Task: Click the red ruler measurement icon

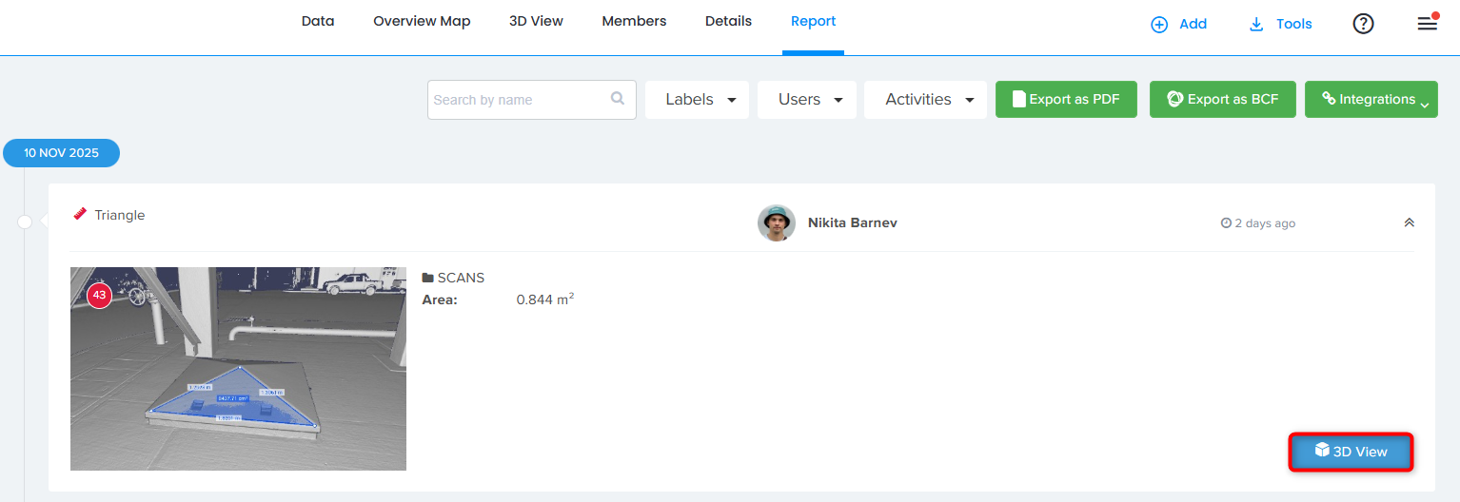Action: tap(81, 215)
